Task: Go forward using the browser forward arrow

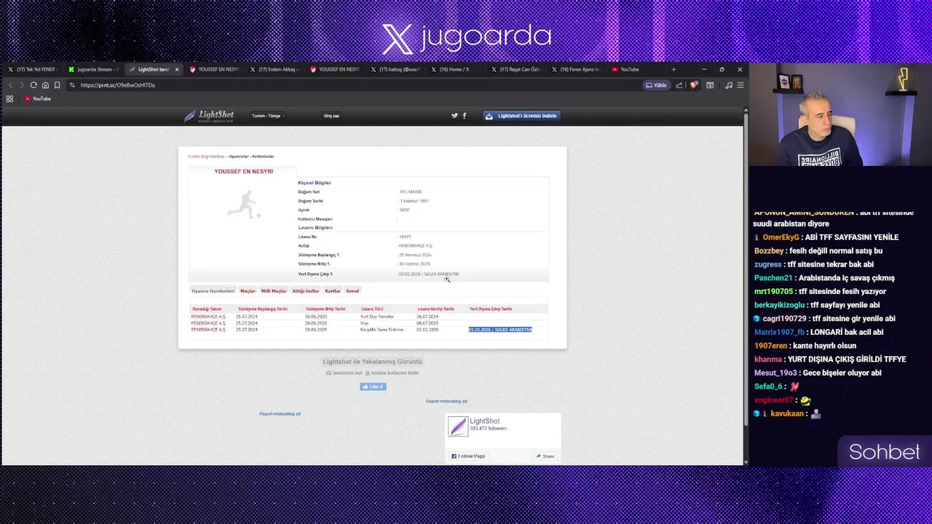Action: point(21,85)
